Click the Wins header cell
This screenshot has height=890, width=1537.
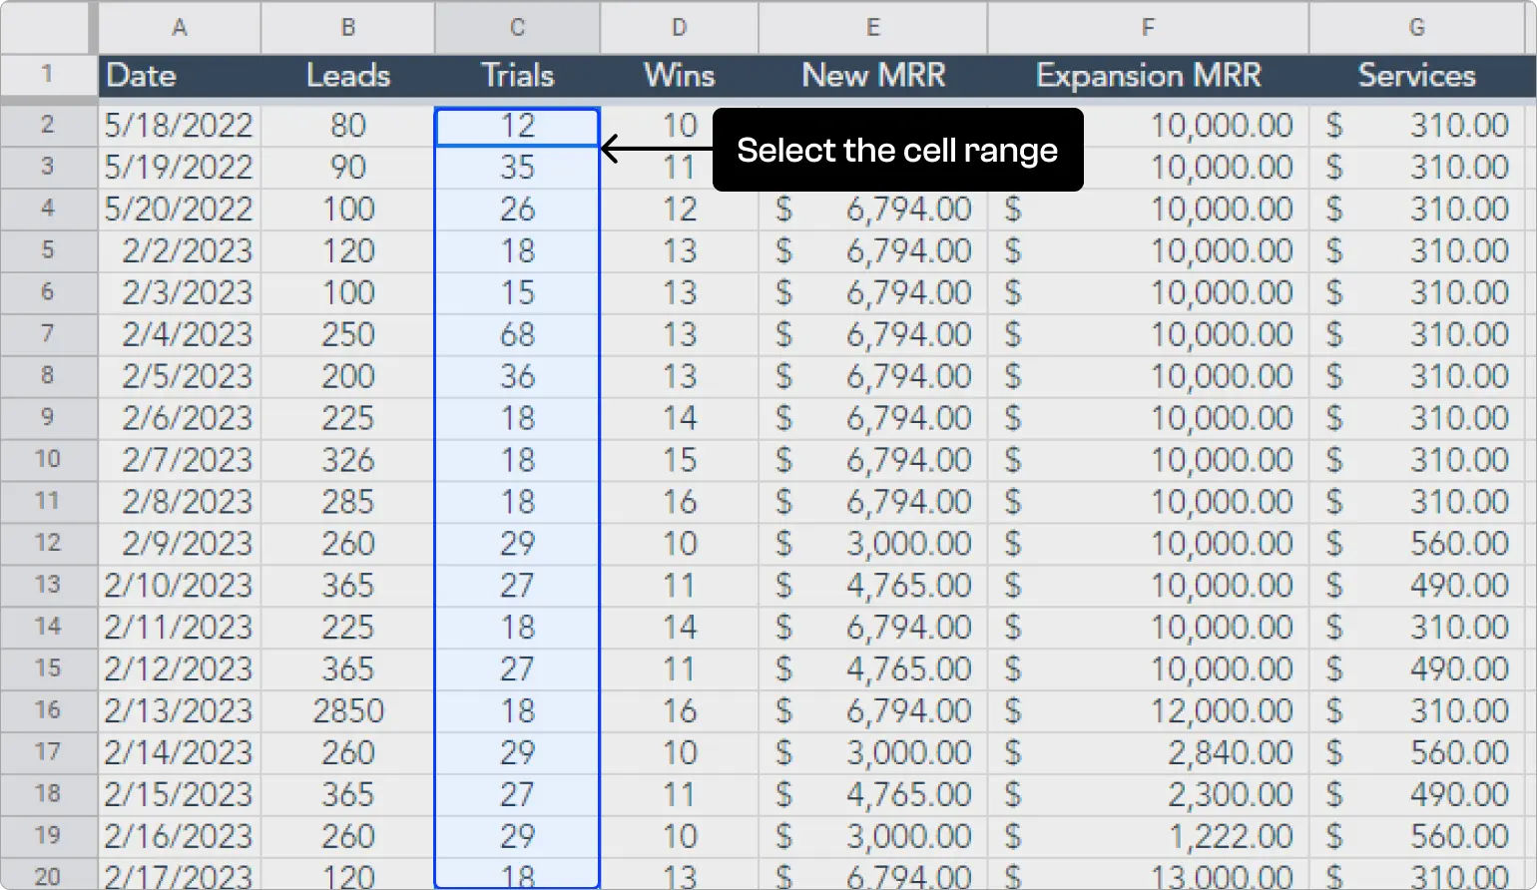(679, 75)
